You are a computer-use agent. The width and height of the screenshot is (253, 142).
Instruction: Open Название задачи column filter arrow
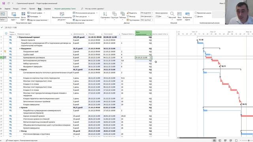pos(71,34)
